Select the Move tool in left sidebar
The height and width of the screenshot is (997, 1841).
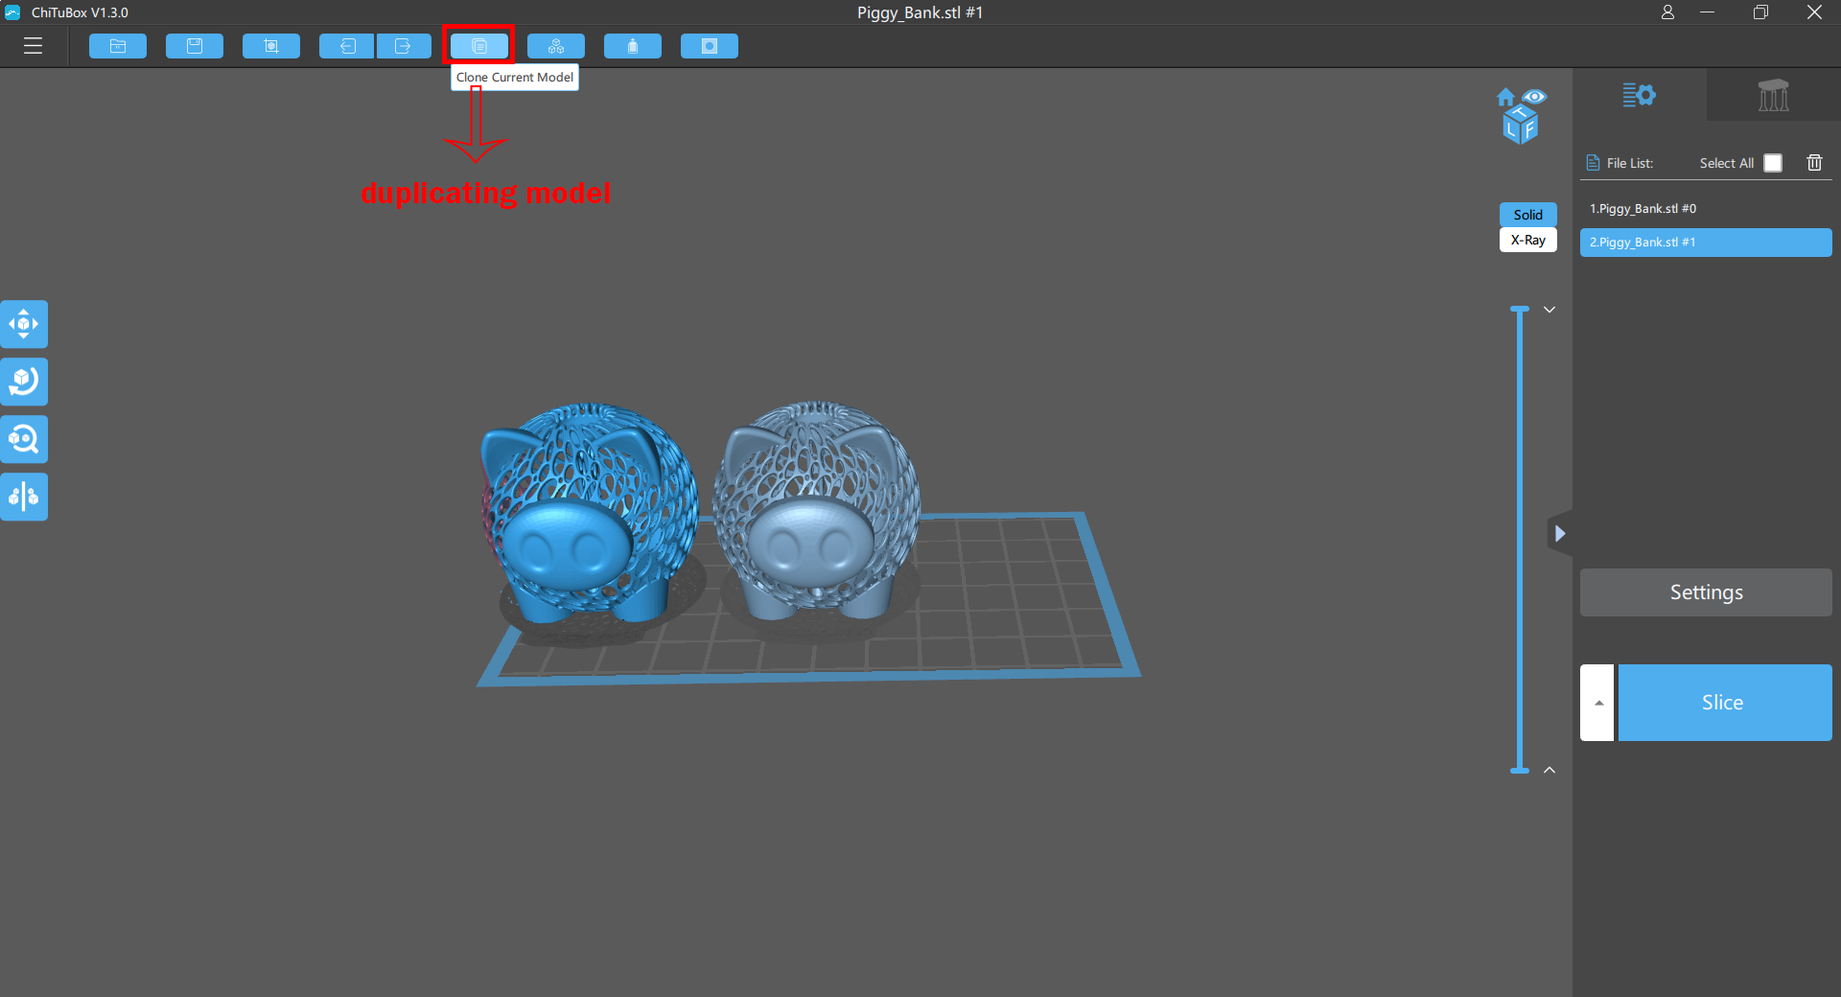tap(24, 324)
